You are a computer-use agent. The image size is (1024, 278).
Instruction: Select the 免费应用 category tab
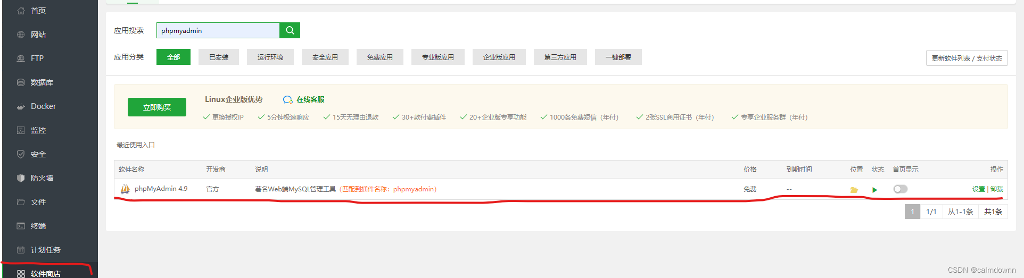pyautogui.click(x=380, y=57)
